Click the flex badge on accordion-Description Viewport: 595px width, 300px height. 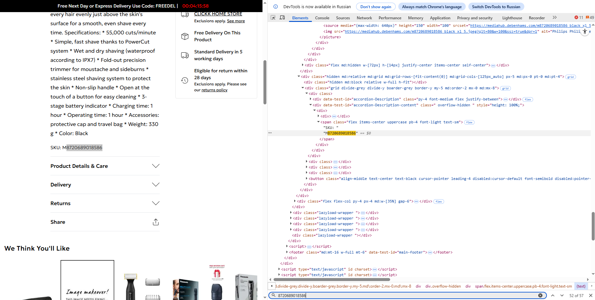point(528,99)
